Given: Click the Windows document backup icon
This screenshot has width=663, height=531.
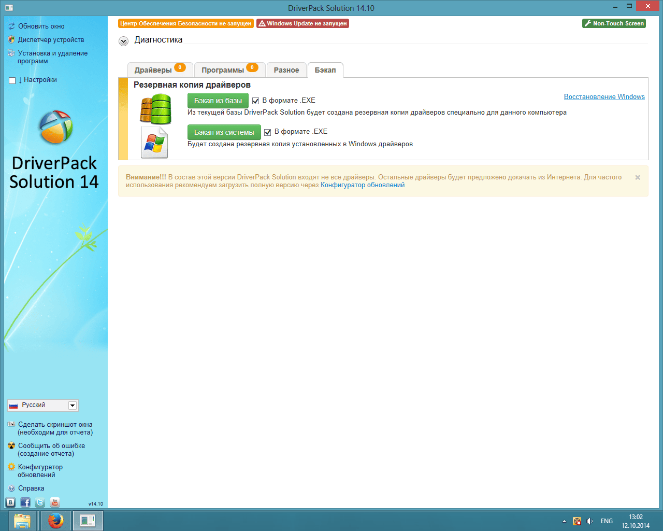Looking at the screenshot, I should tap(154, 142).
